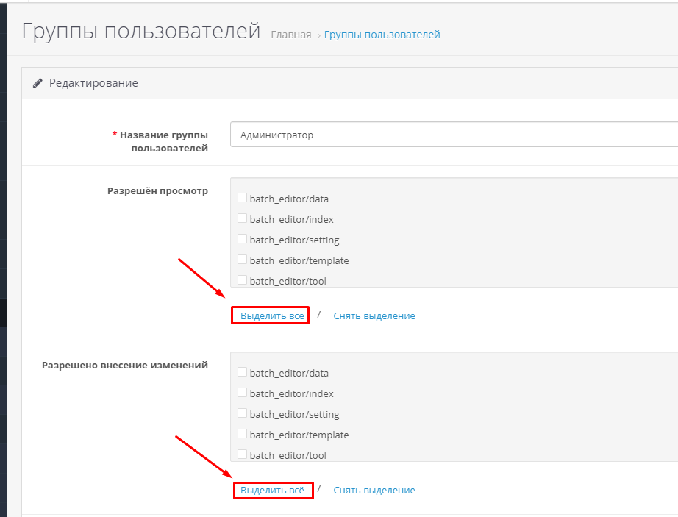This screenshot has width=678, height=517.
Task: Click Снять выделение under Разрешён просмотр
Action: pyautogui.click(x=374, y=315)
